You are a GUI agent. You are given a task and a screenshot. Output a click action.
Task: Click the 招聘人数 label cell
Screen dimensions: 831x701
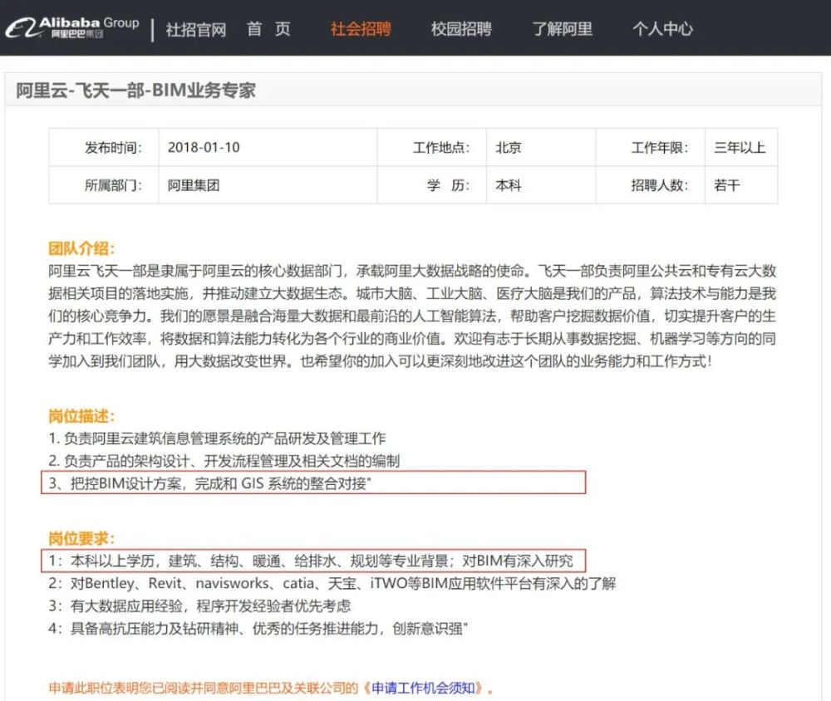coord(651,185)
